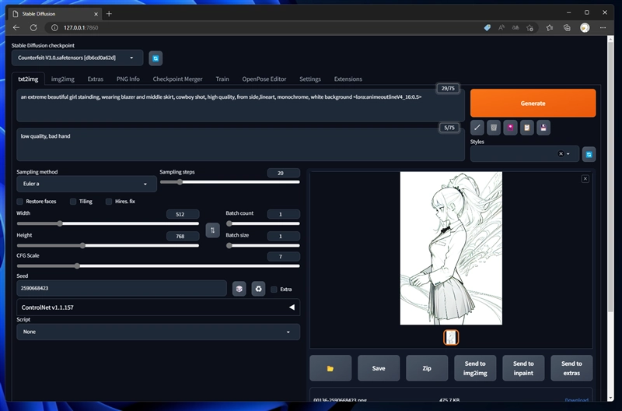Send the image to inpaint

click(x=523, y=368)
